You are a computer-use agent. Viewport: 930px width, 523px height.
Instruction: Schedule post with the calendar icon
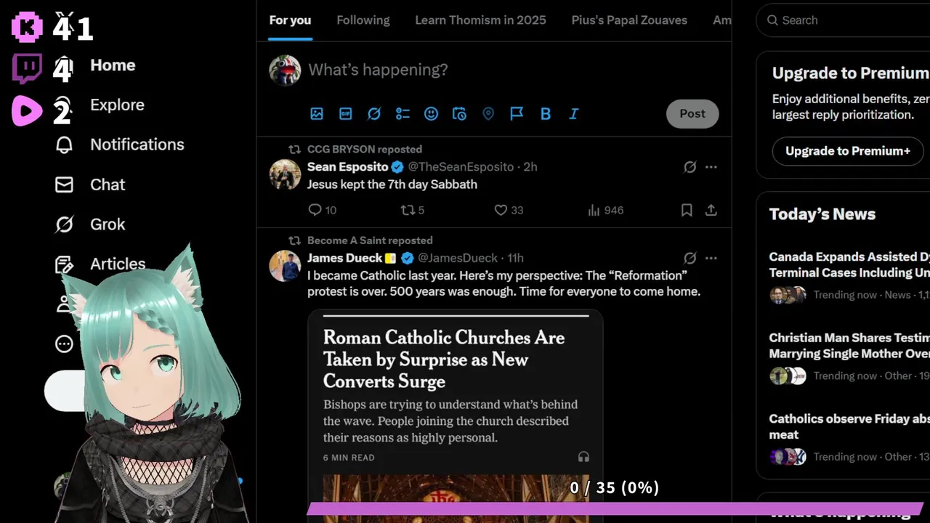tap(459, 113)
